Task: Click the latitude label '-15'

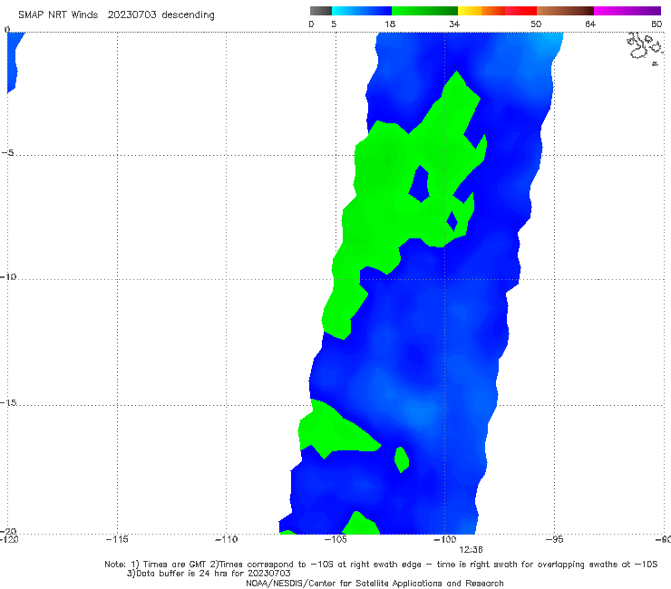Action: [8, 402]
